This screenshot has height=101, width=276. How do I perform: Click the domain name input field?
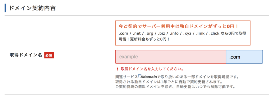[171, 57]
